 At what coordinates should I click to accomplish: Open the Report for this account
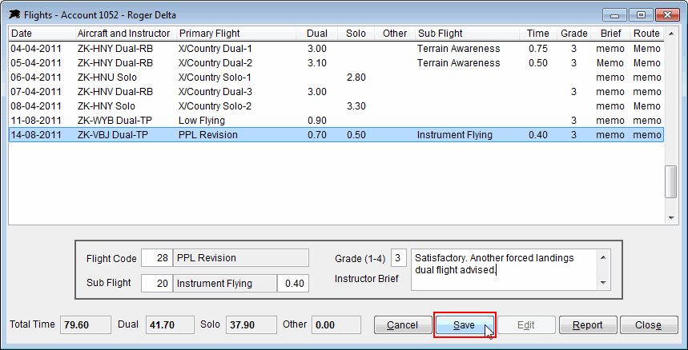[x=588, y=325]
